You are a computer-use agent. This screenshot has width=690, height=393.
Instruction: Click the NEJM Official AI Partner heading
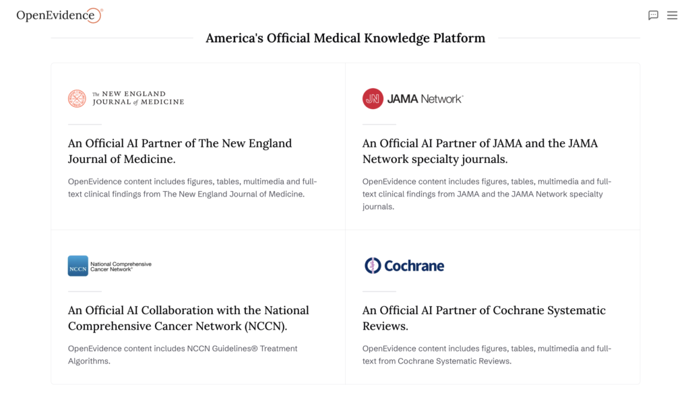pyautogui.click(x=179, y=151)
